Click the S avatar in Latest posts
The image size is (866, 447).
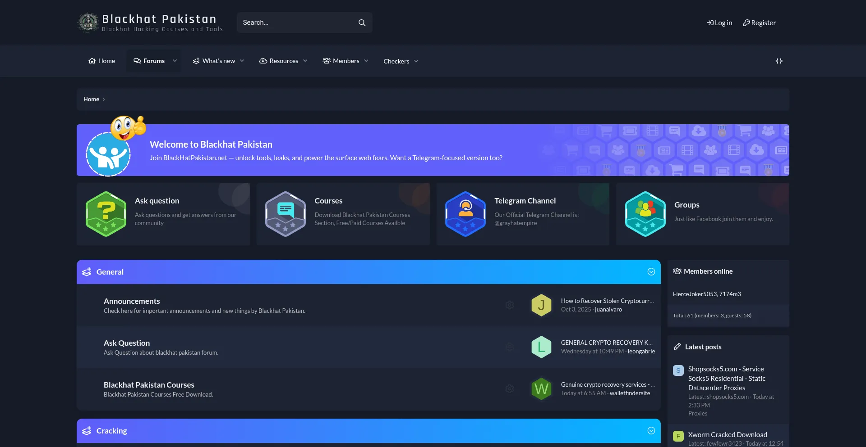pos(678,370)
